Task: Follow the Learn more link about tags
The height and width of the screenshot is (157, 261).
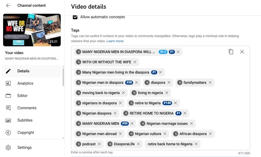Action: click(115, 41)
